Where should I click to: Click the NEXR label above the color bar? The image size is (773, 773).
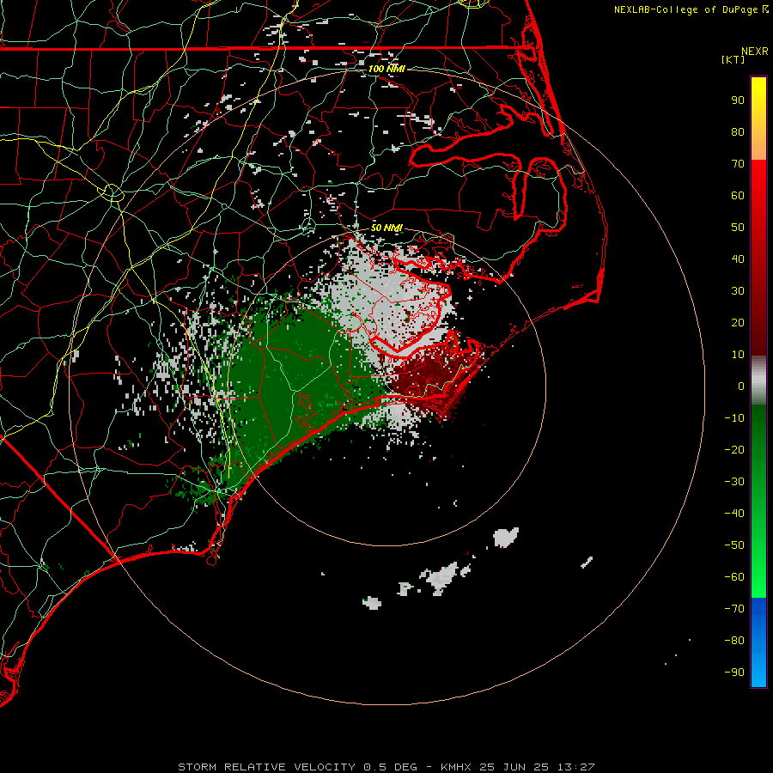coord(755,52)
